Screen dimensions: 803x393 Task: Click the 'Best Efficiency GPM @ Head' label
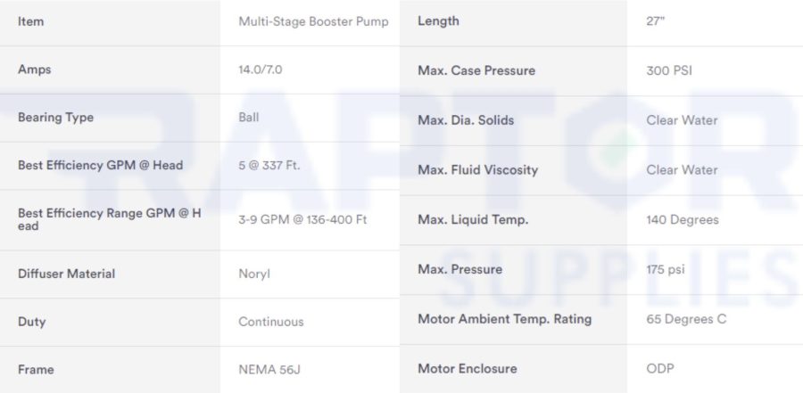pyautogui.click(x=100, y=165)
